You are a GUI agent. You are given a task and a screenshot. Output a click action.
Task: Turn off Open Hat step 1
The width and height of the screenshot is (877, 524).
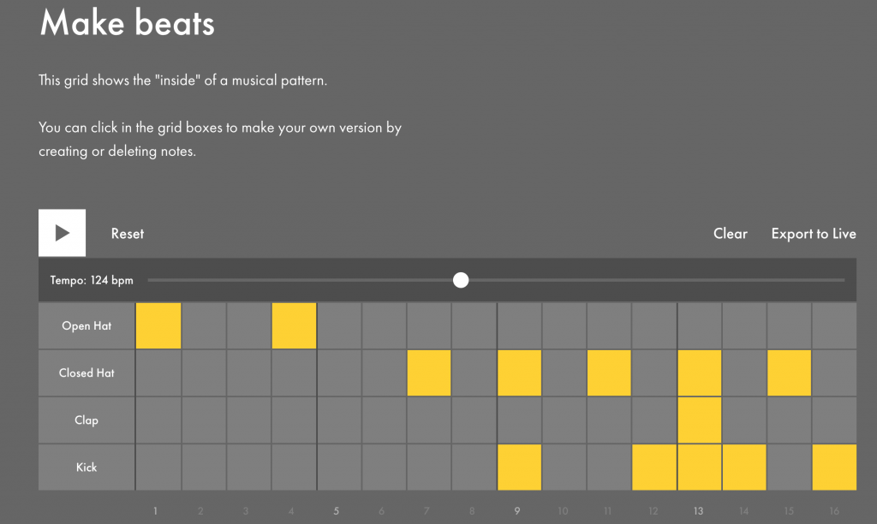point(158,325)
